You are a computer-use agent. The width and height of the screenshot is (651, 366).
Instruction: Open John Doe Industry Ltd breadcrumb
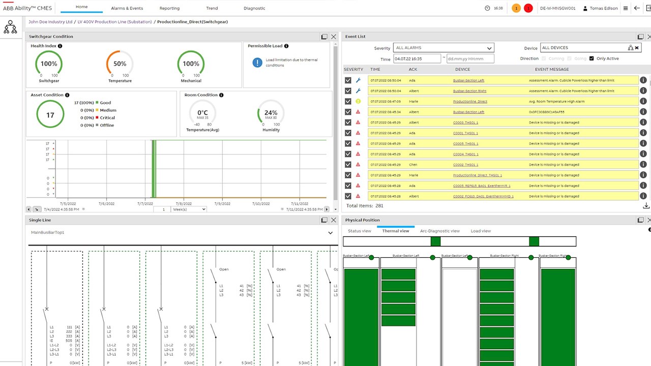click(x=50, y=22)
